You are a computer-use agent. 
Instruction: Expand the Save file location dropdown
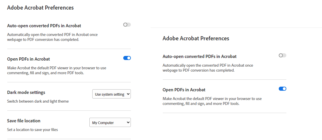(110, 123)
